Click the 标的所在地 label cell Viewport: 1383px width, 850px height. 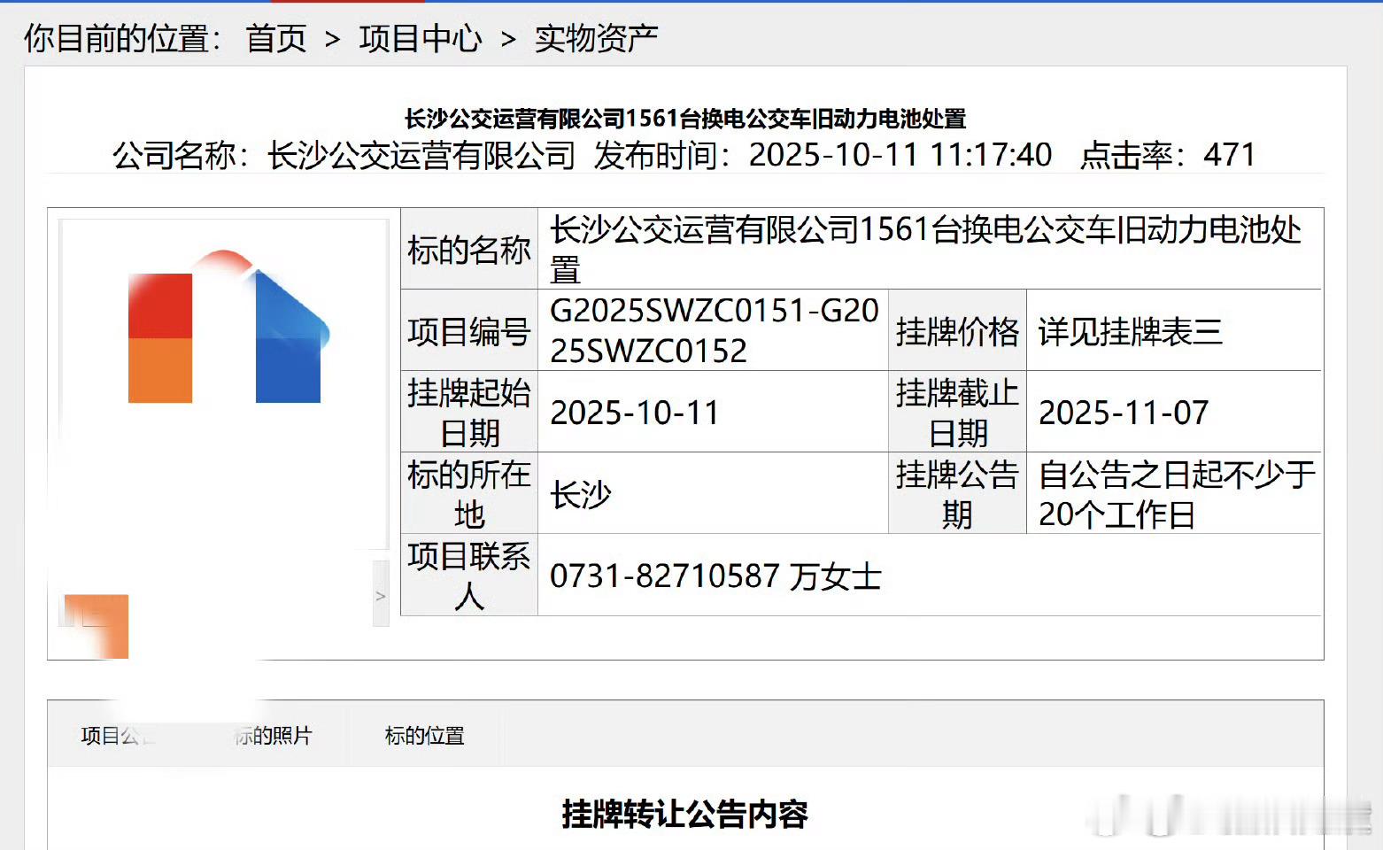(x=469, y=494)
